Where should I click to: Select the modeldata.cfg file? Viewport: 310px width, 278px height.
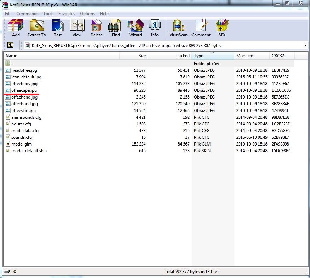[25, 131]
